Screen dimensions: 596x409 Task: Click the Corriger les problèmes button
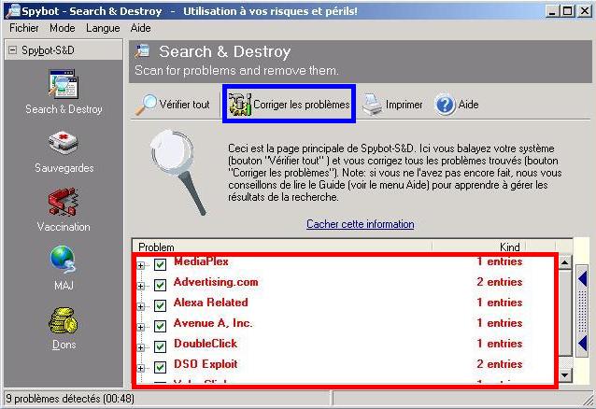click(290, 105)
